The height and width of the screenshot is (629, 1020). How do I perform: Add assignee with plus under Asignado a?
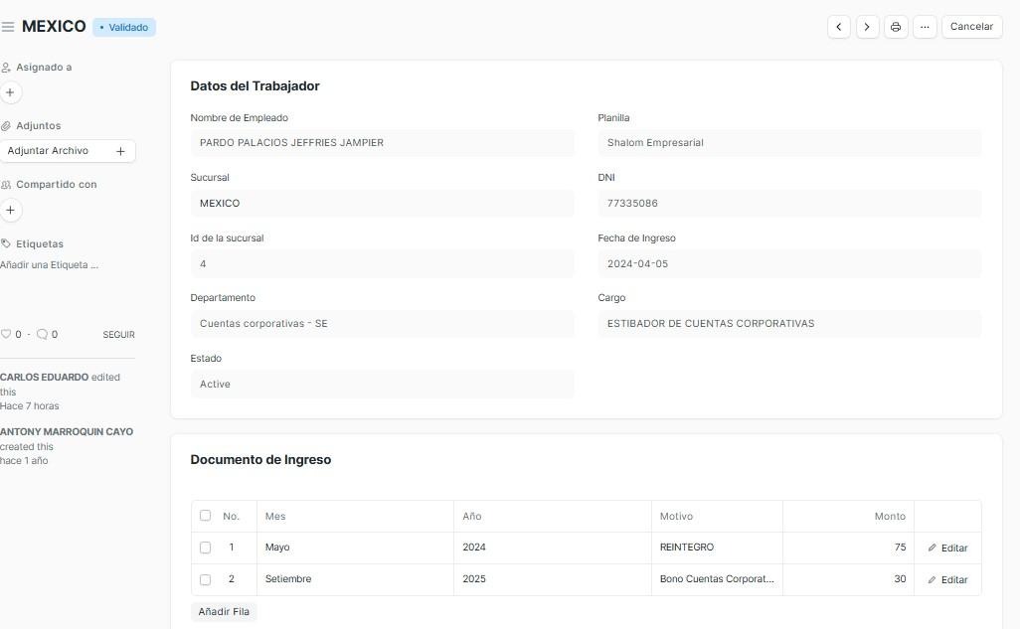coord(10,92)
